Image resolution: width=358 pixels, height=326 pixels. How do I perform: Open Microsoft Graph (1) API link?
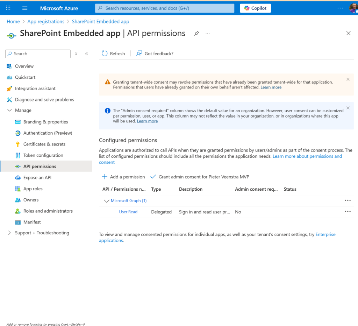tap(129, 201)
